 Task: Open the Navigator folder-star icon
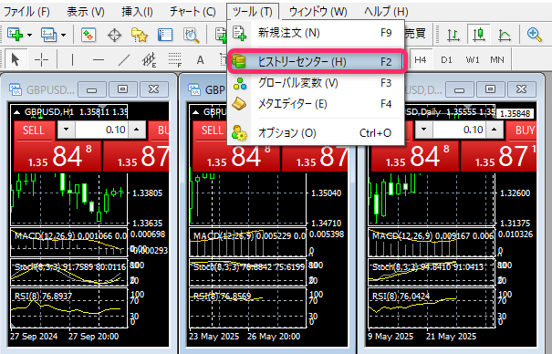click(x=140, y=35)
